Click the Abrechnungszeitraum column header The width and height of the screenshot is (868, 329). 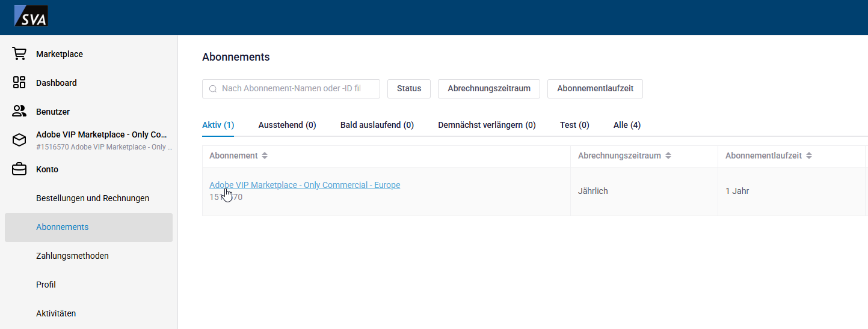[644, 155]
